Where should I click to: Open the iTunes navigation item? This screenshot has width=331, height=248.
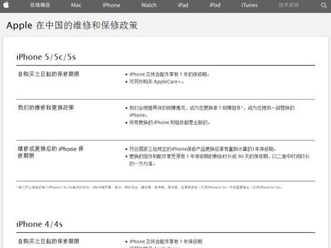tap(249, 5)
